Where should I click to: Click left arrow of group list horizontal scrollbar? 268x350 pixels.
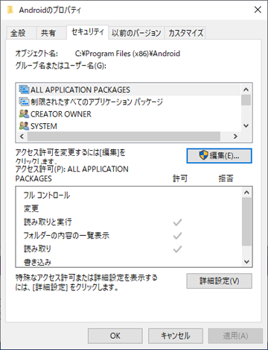pos(22,137)
